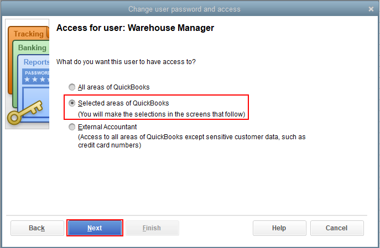This screenshot has width=380, height=248.
Task: Cancel the user access changes
Action: click(x=336, y=228)
